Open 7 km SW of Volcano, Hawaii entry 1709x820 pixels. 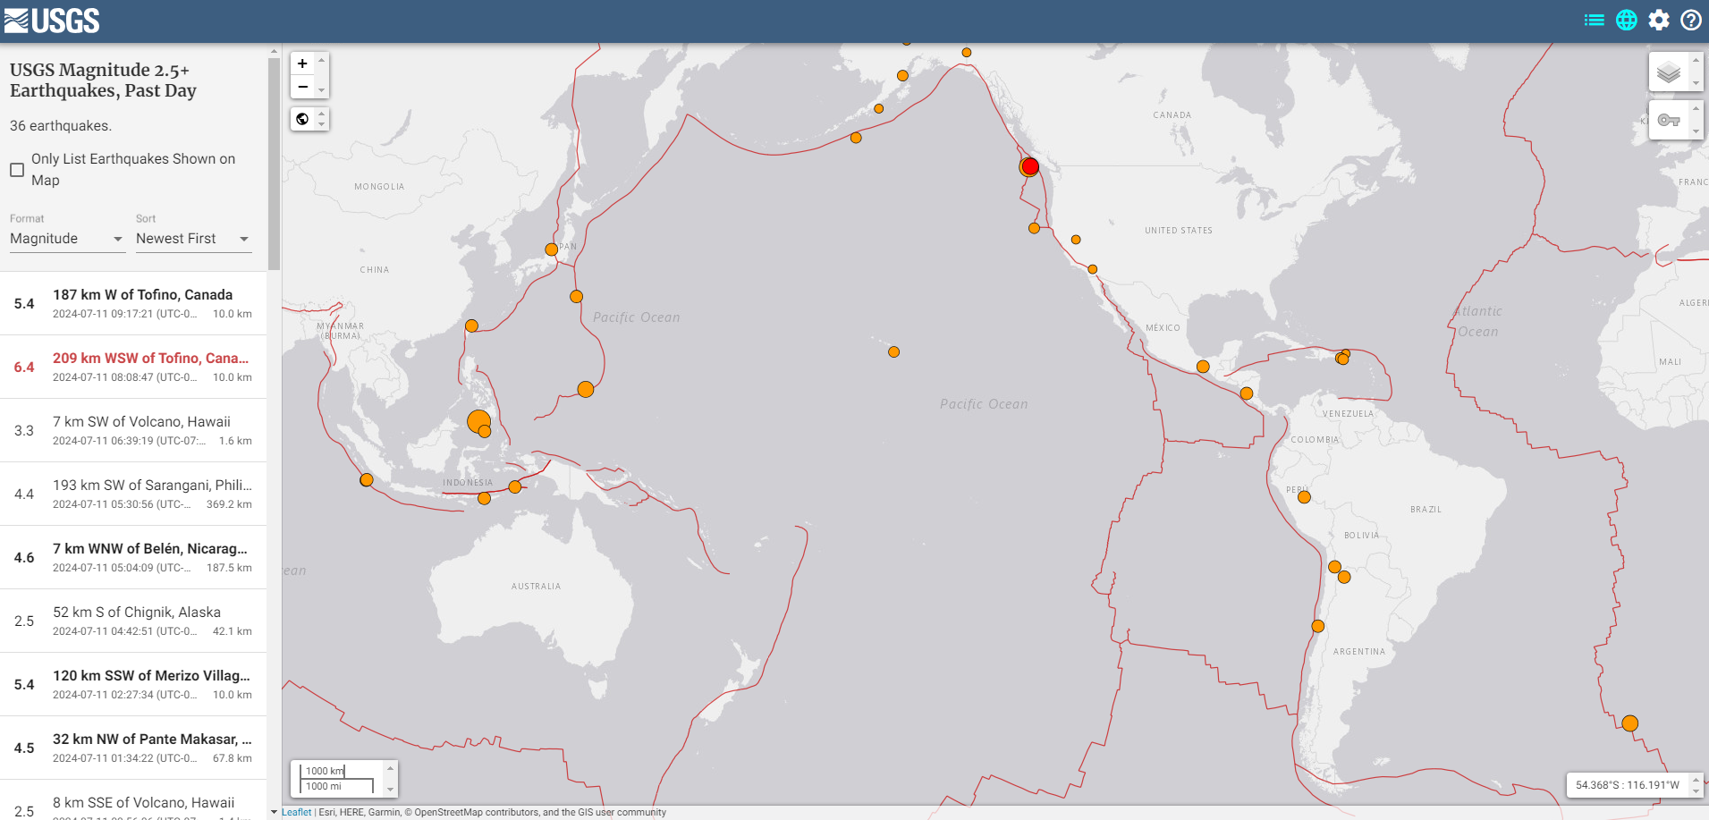133,430
